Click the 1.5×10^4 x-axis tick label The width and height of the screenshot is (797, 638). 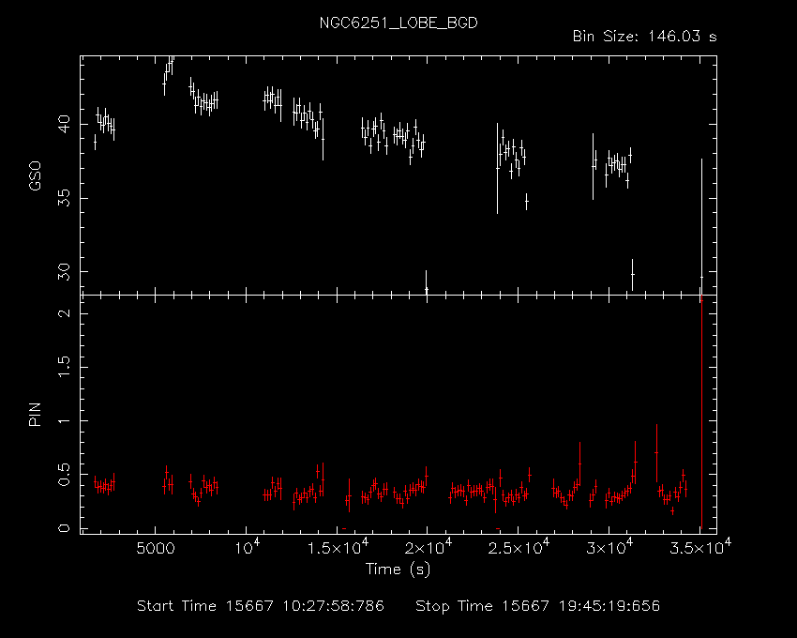[338, 547]
